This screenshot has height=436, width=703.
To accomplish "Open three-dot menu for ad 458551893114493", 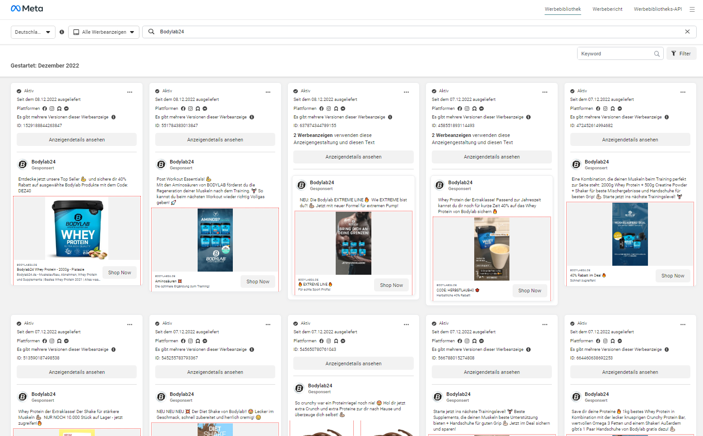I will (545, 92).
